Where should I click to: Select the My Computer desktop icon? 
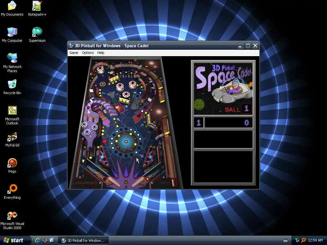coord(12,35)
